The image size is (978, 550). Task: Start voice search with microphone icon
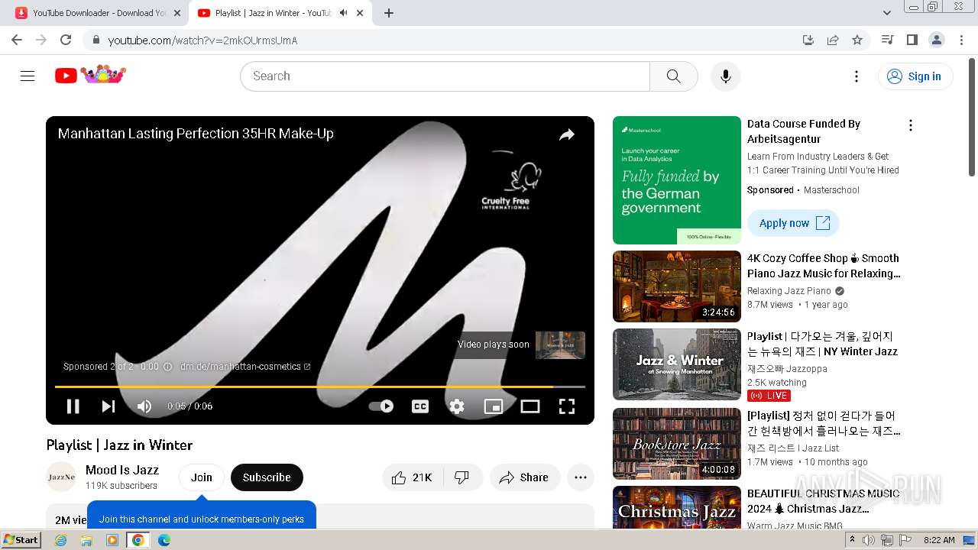coord(726,76)
